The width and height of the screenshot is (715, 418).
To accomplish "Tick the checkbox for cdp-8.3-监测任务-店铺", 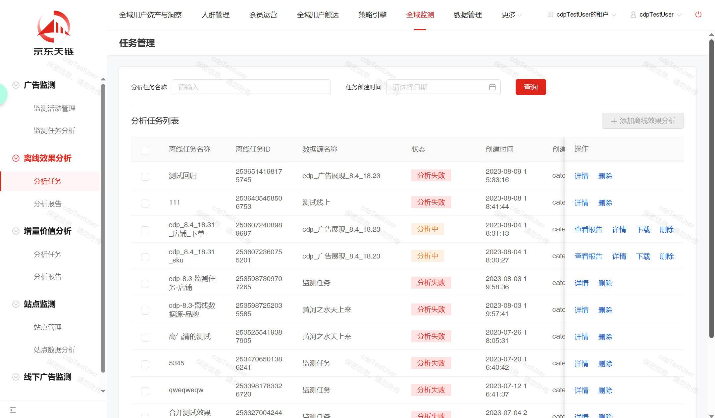I will pyautogui.click(x=145, y=284).
